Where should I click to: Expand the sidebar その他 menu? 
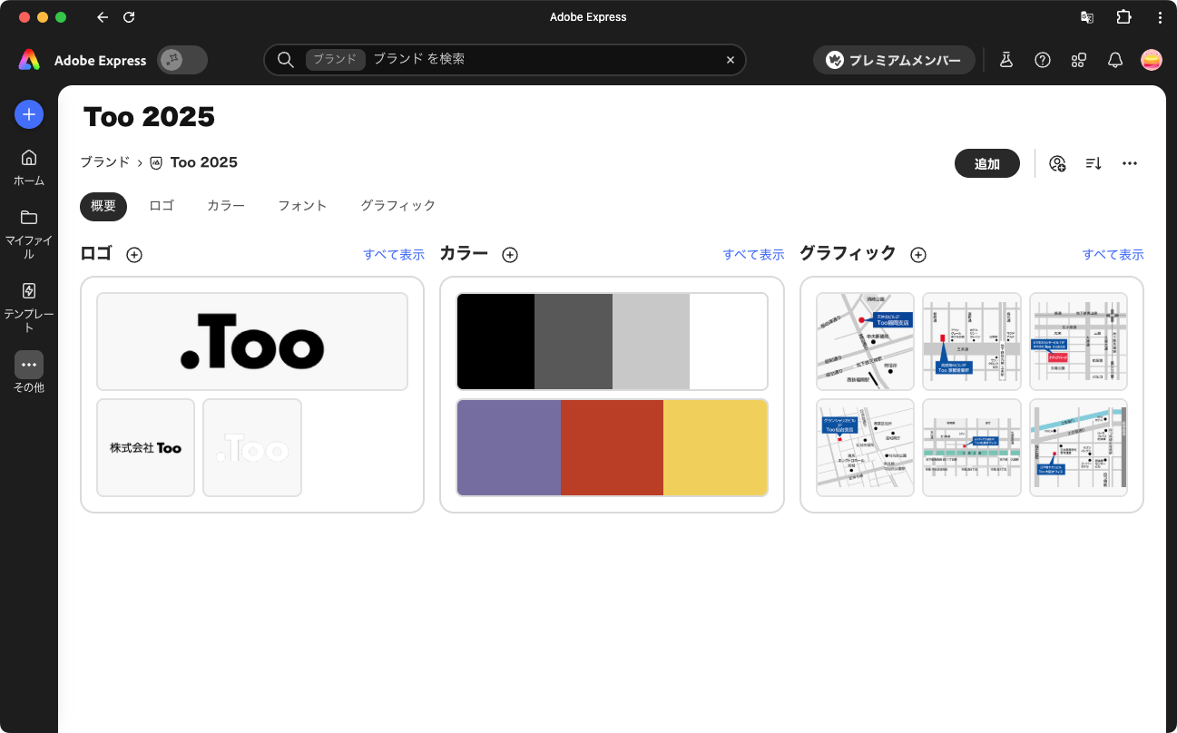point(29,365)
